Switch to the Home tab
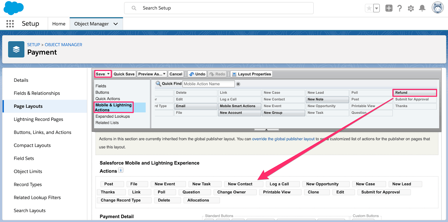The width and height of the screenshot is (448, 222). [59, 24]
